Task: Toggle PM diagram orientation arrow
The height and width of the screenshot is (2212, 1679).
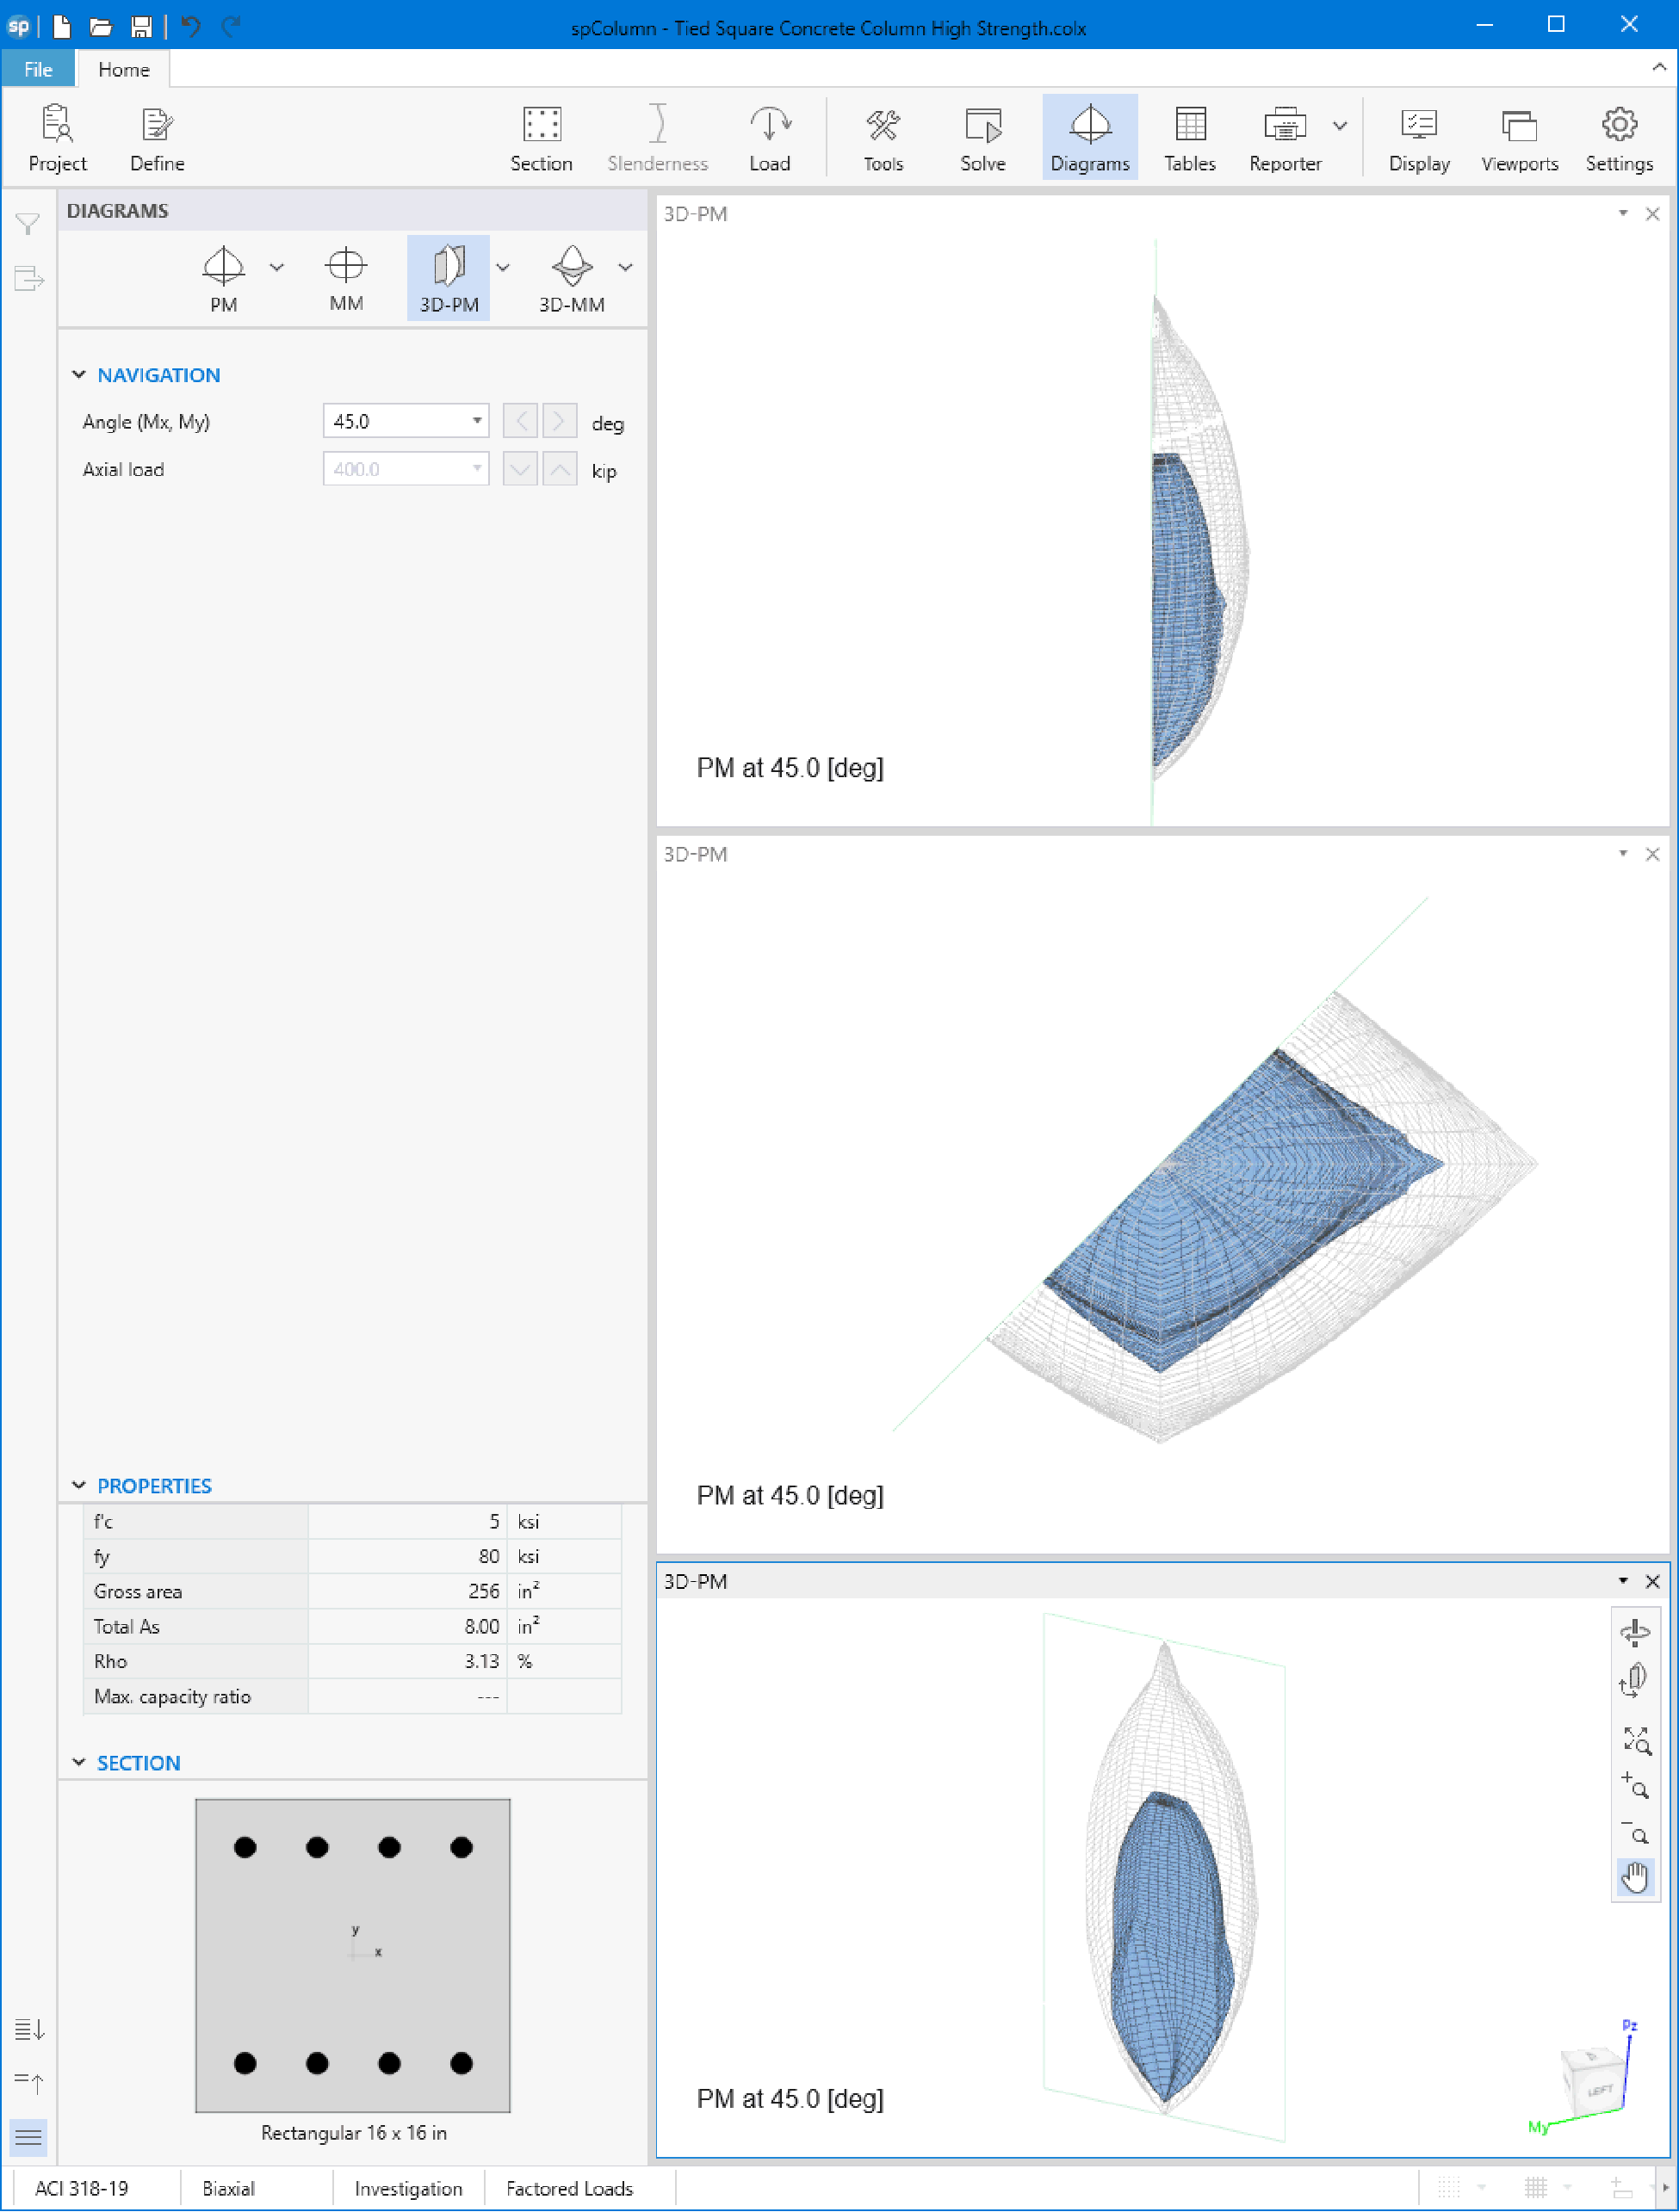Action: pos(277,268)
